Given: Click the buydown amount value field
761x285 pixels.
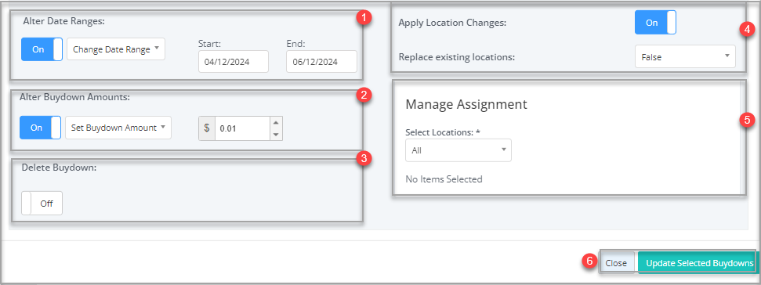Looking at the screenshot, I should [x=242, y=128].
